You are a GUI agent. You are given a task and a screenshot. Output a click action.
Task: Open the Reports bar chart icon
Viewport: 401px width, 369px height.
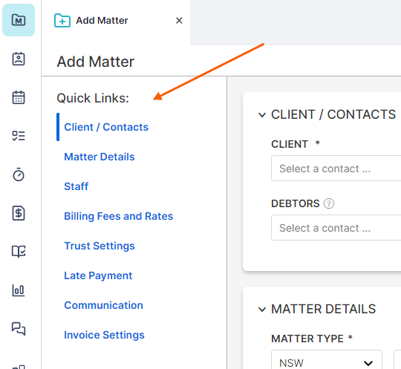click(x=19, y=290)
